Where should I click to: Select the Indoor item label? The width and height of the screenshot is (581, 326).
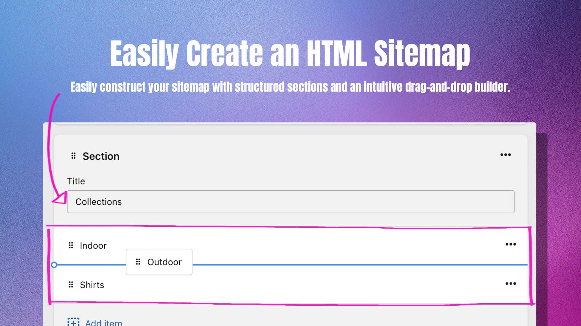(x=93, y=246)
